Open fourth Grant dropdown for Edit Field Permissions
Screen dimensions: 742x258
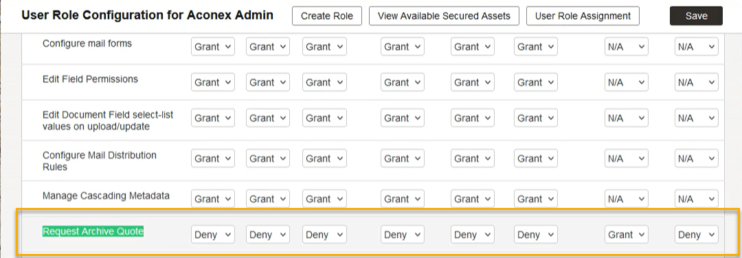tap(402, 82)
